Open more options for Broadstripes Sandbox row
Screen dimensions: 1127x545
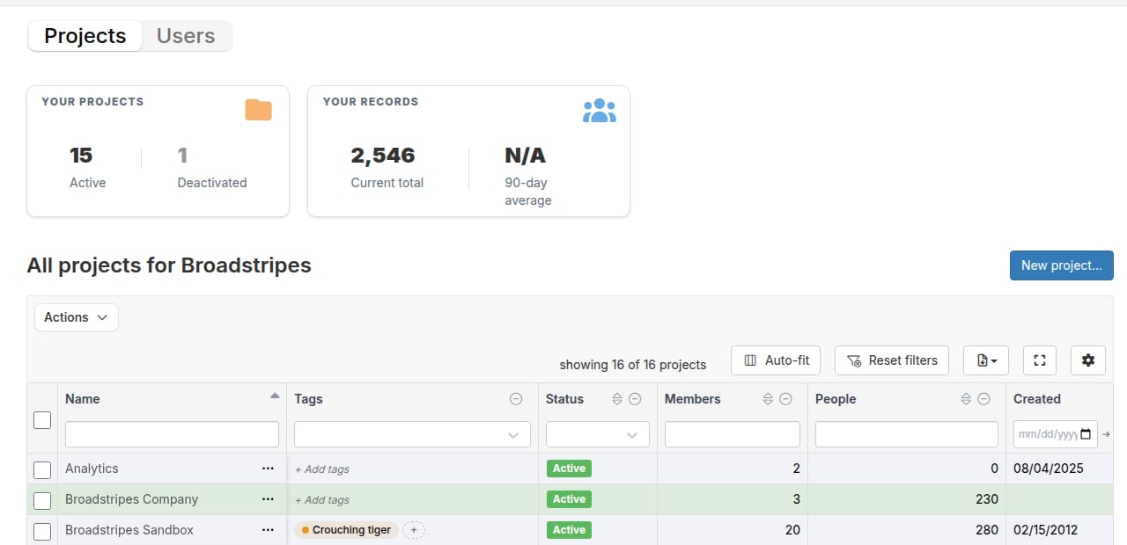268,530
